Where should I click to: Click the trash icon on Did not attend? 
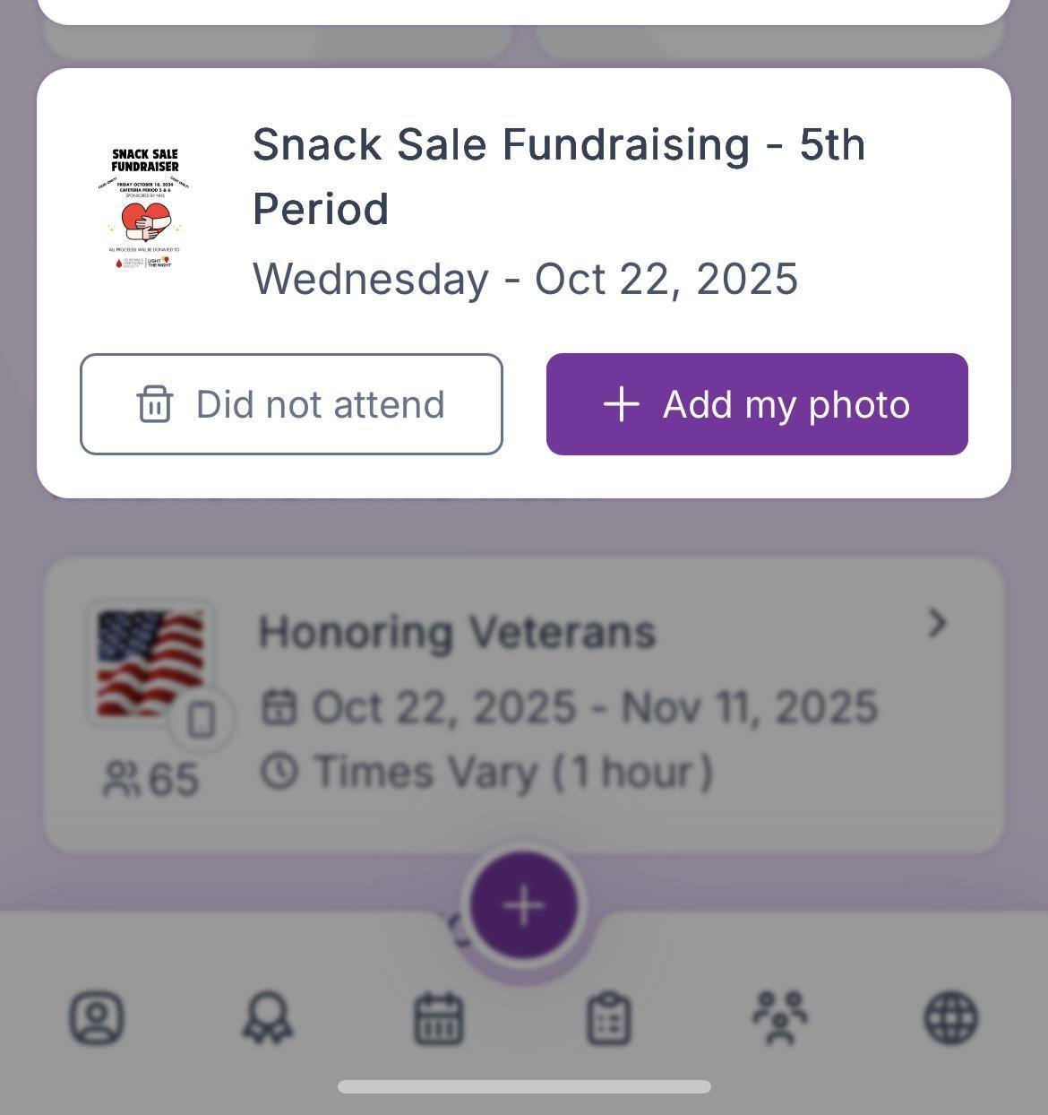pyautogui.click(x=155, y=404)
